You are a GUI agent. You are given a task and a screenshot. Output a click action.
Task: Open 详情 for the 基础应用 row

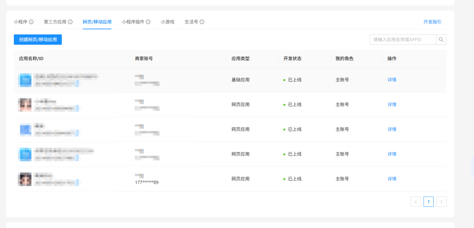pos(392,80)
